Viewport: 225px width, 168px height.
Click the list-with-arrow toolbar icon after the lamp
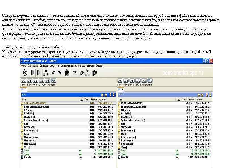[x=88, y=73]
